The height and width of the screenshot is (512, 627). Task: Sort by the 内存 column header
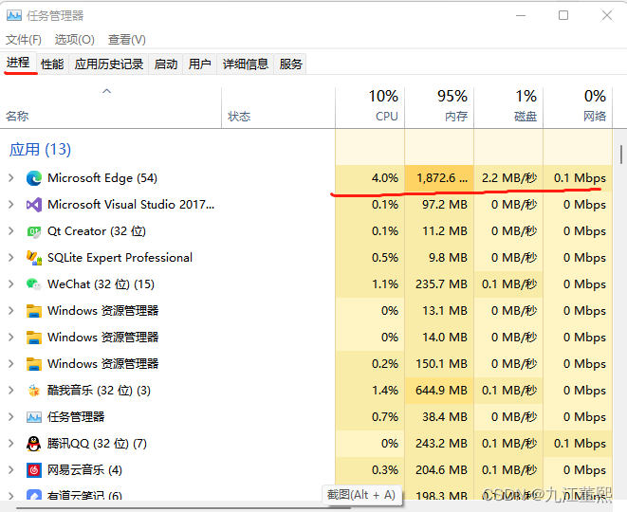(x=439, y=108)
